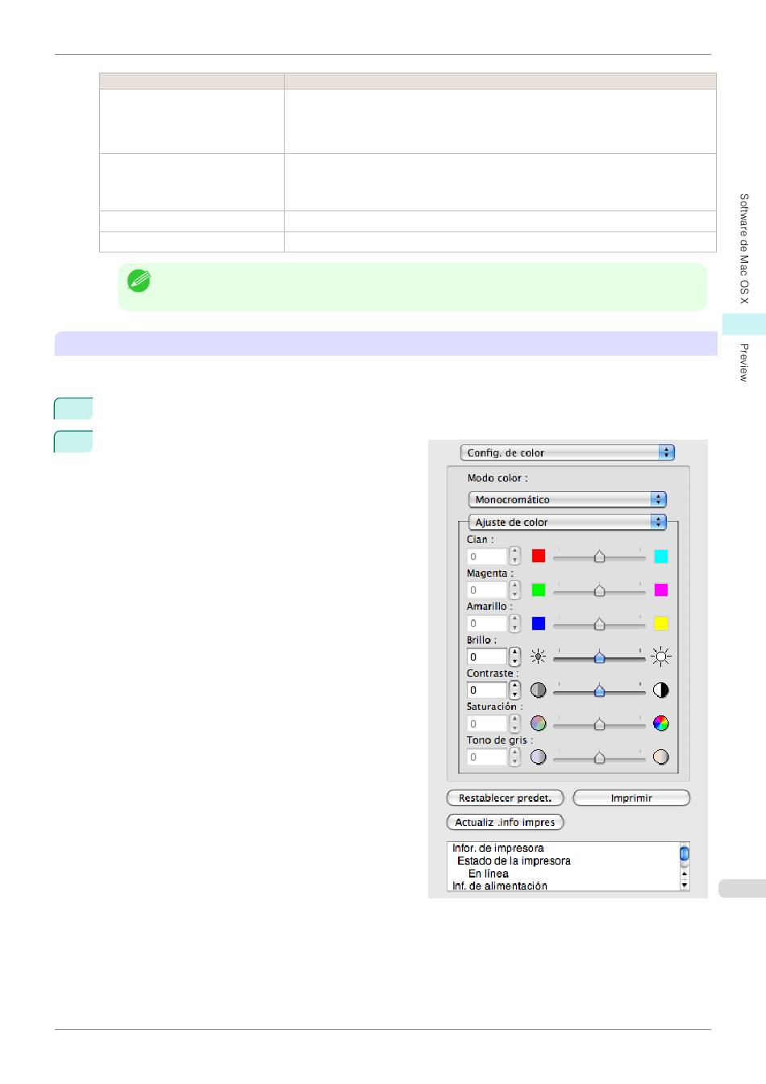Click the Actualiz .info impres button

[505, 822]
